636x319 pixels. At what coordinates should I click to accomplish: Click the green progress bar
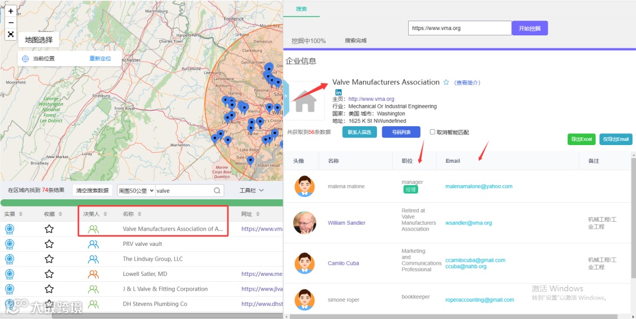141,203
